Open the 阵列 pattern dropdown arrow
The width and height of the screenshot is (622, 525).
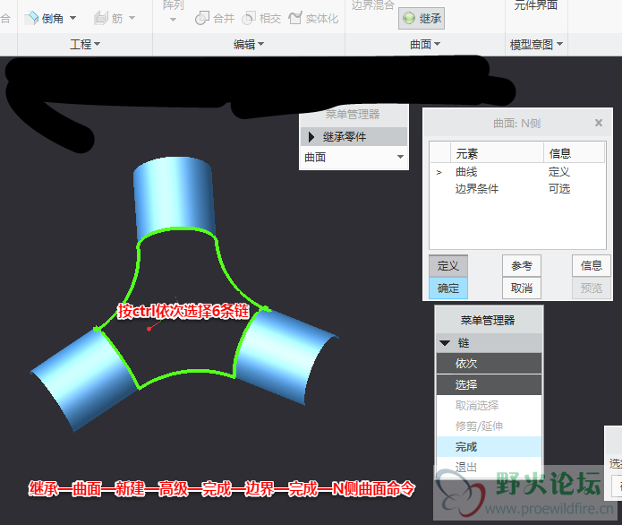pos(173,20)
